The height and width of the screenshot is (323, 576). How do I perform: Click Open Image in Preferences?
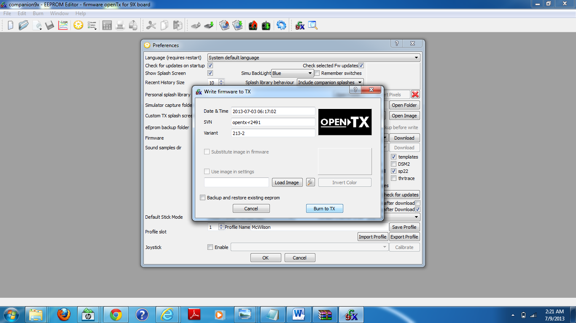[x=404, y=116]
